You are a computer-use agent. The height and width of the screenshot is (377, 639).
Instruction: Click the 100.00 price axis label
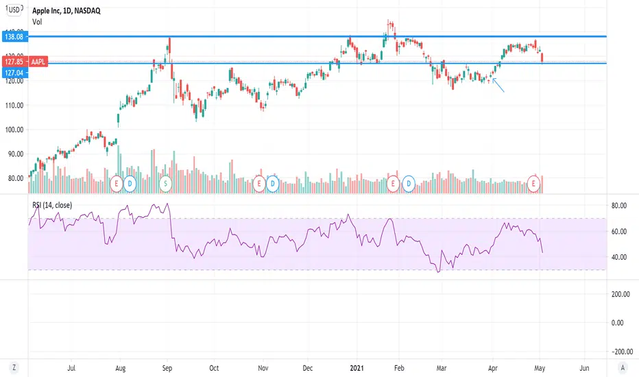[14, 130]
